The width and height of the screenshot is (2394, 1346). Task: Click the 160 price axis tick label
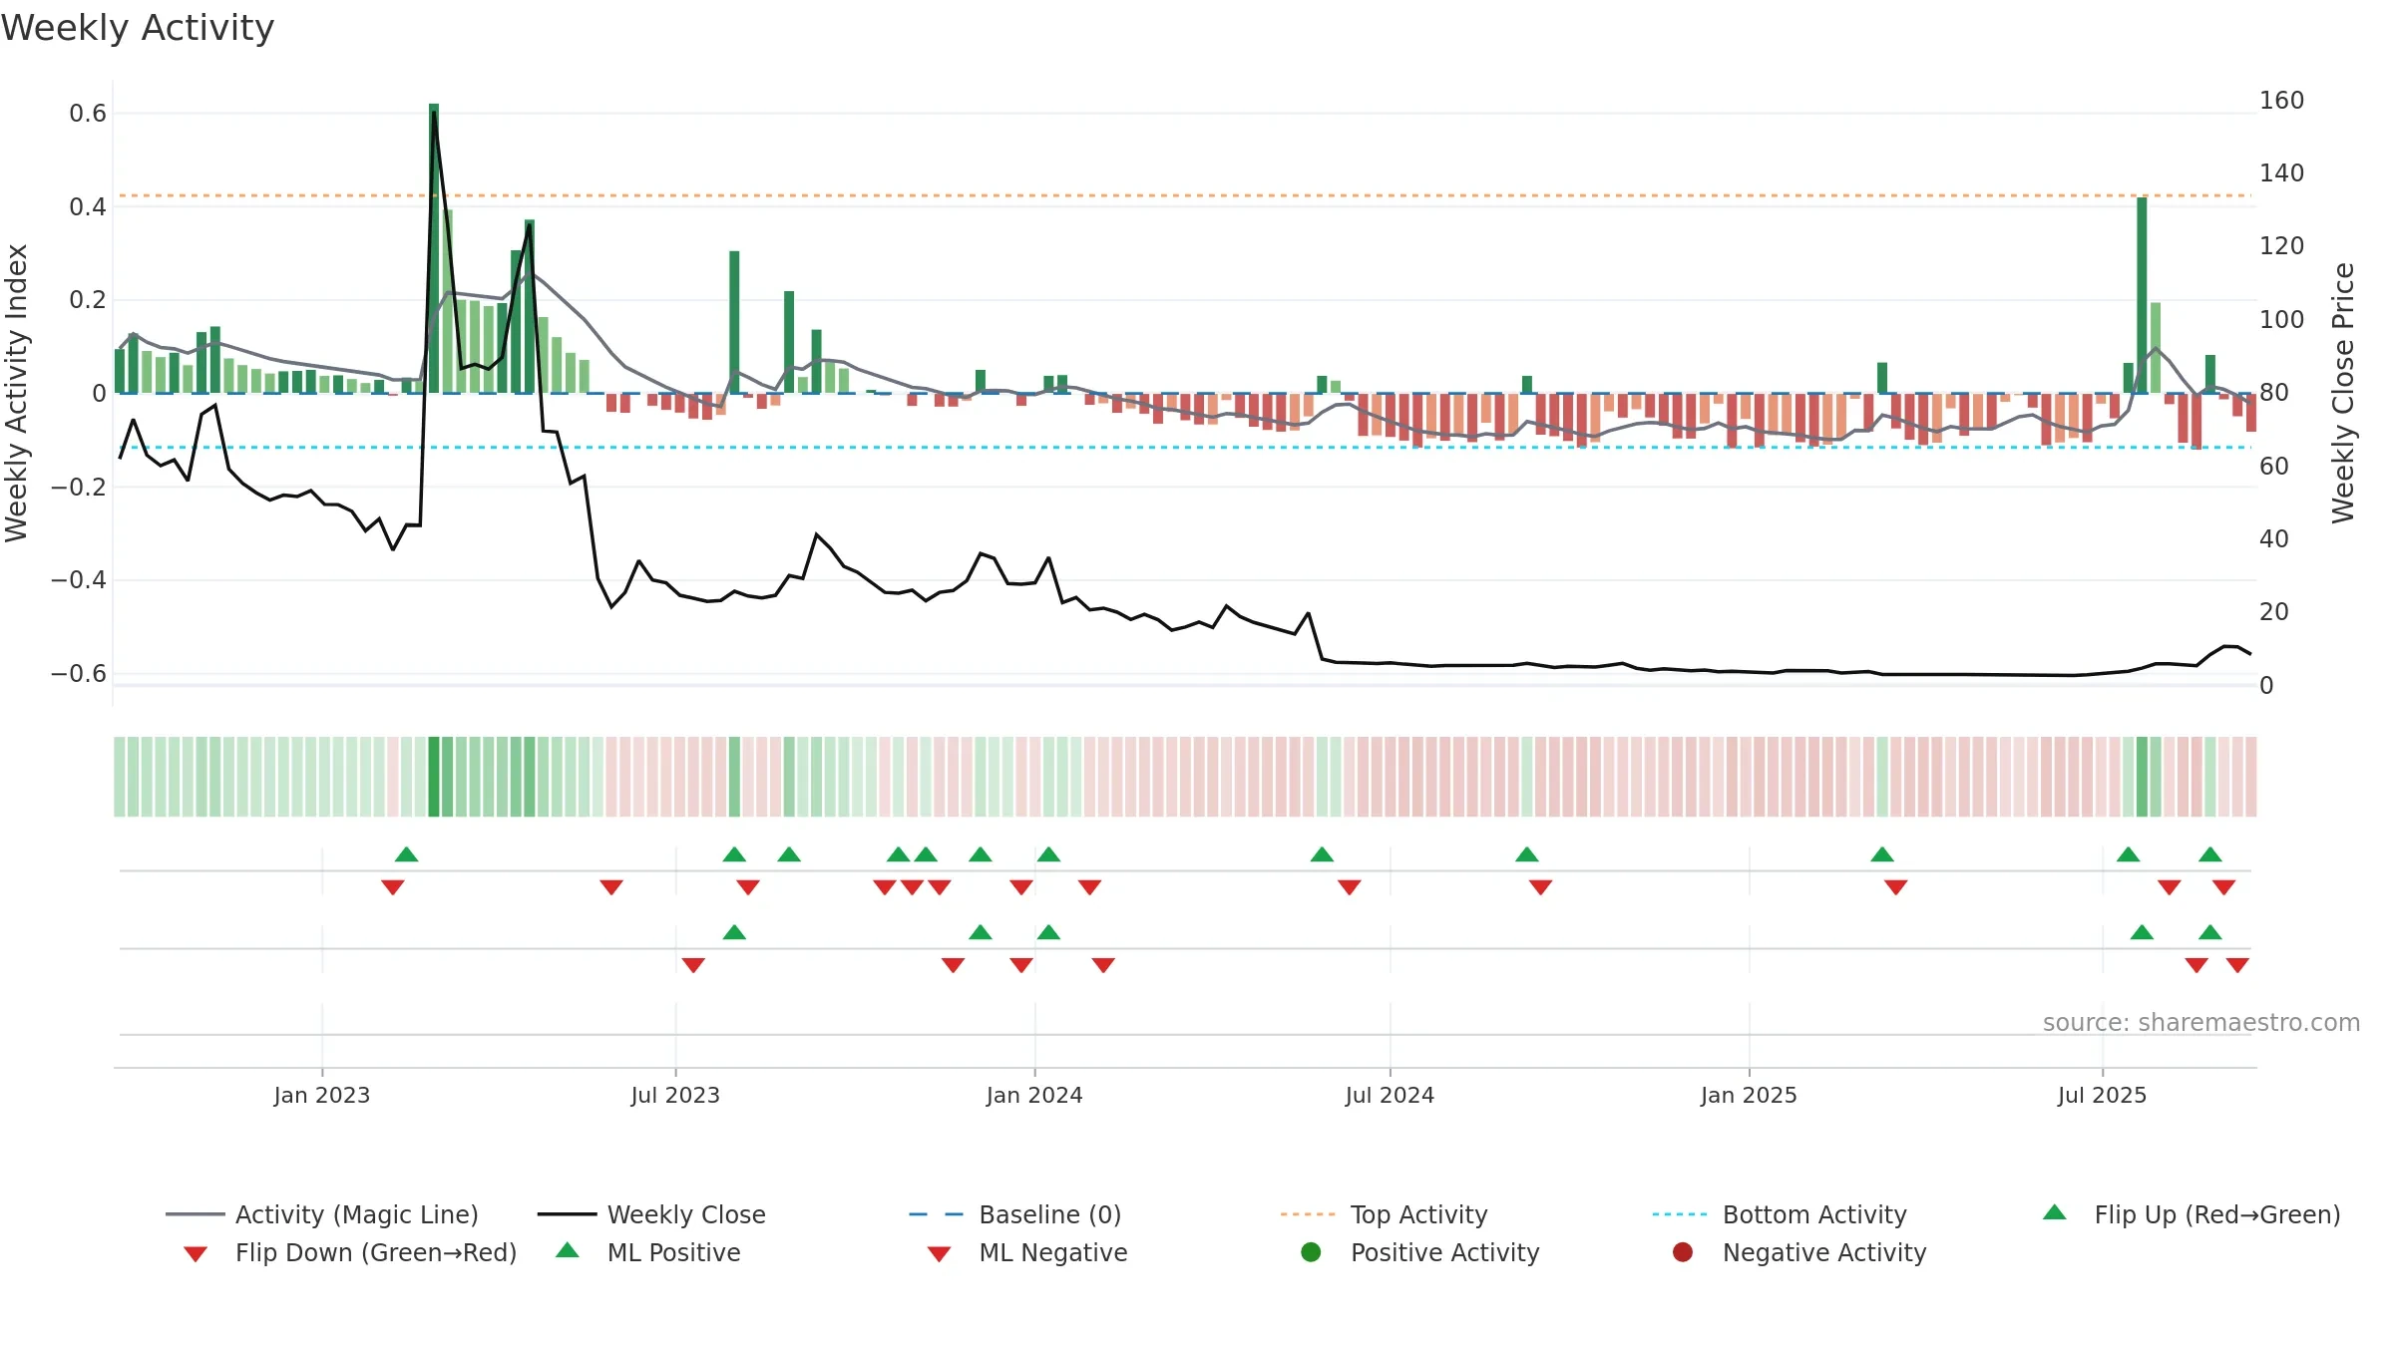pyautogui.click(x=2282, y=101)
